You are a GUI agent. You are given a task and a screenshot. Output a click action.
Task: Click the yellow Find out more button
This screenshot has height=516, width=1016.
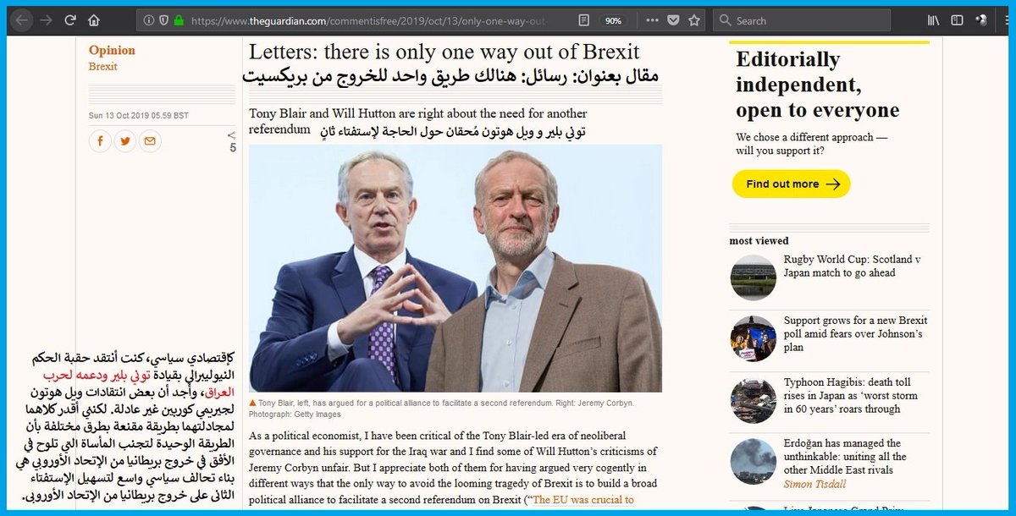791,184
